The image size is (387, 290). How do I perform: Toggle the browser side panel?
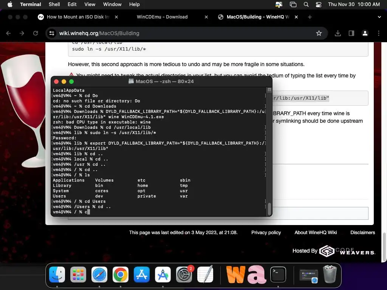coord(351,33)
